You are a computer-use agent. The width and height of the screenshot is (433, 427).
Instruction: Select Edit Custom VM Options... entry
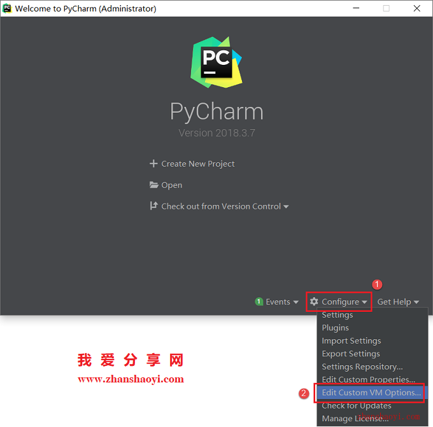click(373, 393)
